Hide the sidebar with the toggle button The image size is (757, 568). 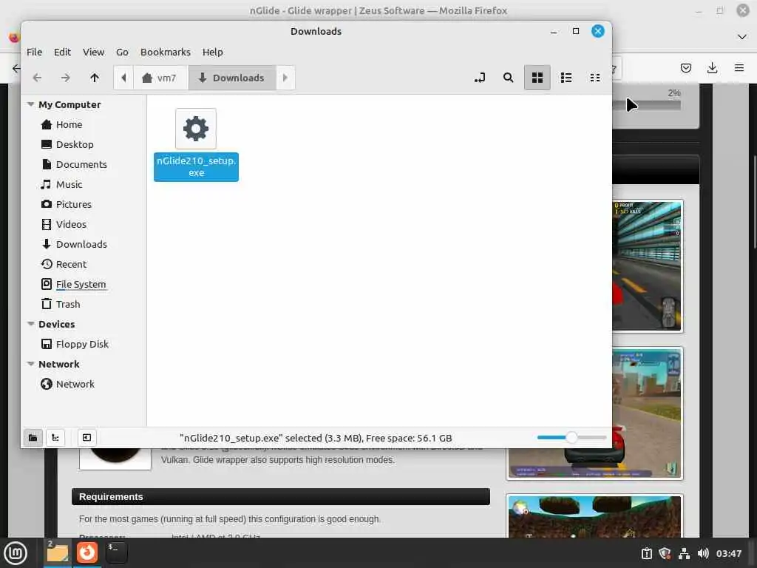pos(87,438)
